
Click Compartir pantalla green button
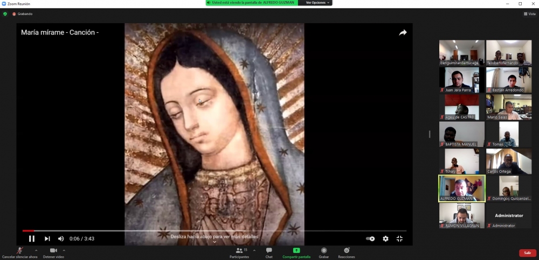296,252
